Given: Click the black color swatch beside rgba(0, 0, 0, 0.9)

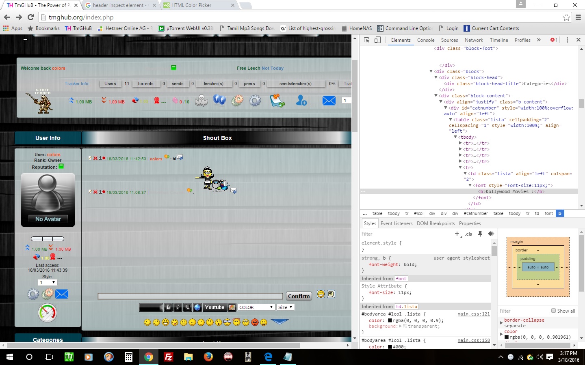Looking at the screenshot, I should tap(390, 320).
